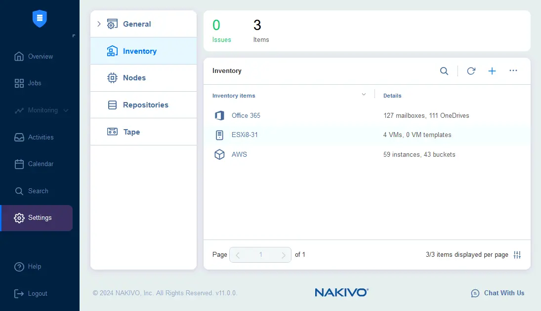Click the NAKIVO shield logo icon
Viewport: 541px width, 311px height.
(40, 19)
